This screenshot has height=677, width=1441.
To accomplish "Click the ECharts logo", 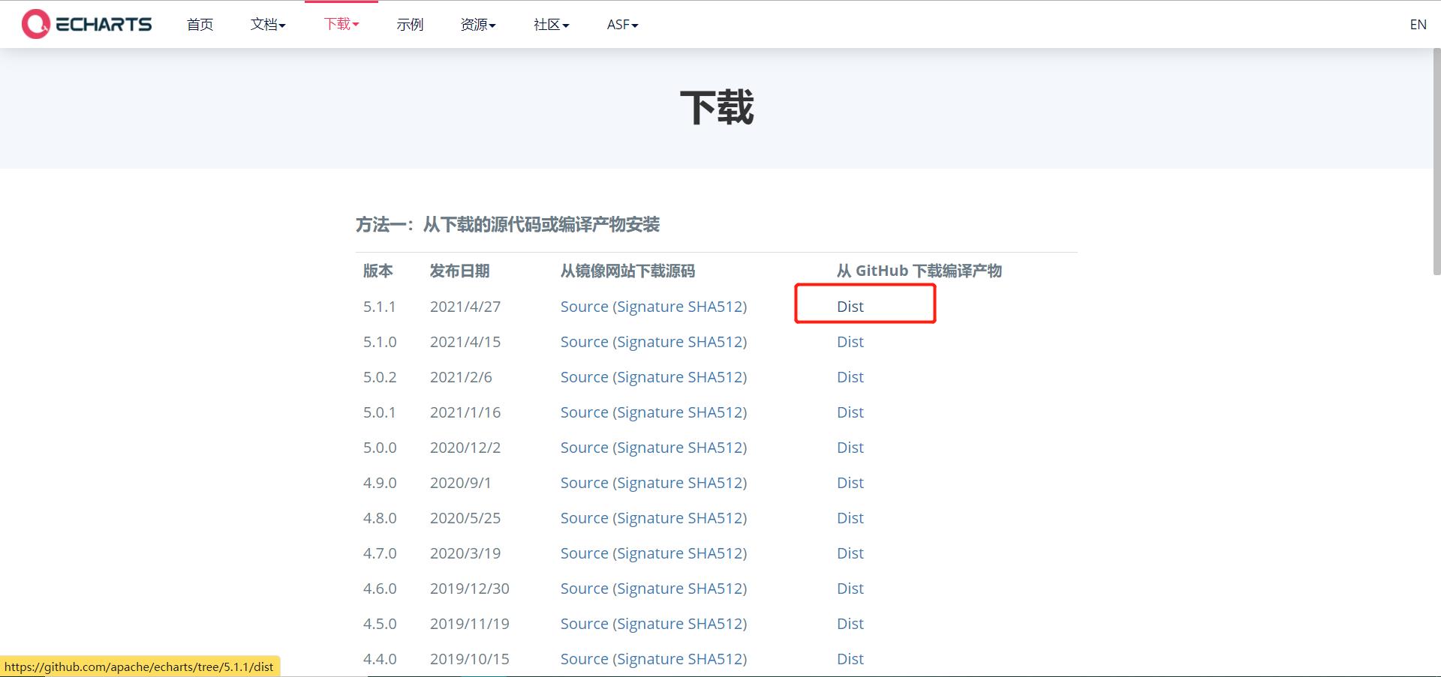I will 86,24.
